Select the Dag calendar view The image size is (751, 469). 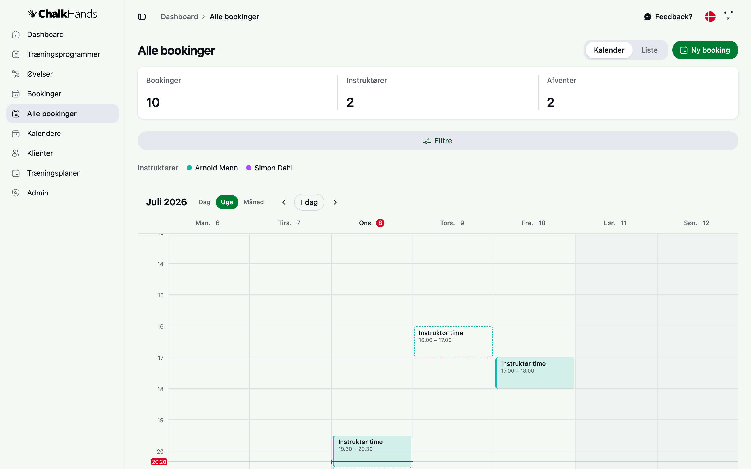(204, 202)
